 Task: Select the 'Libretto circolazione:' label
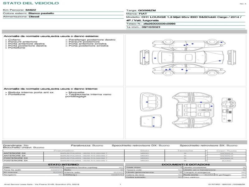(195, 167)
